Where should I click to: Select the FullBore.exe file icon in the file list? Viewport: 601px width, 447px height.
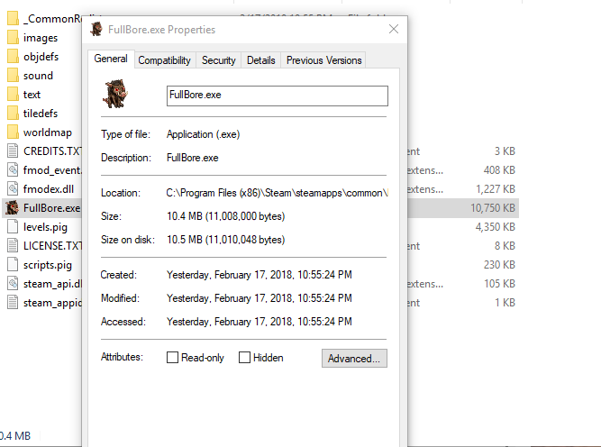[x=13, y=208]
